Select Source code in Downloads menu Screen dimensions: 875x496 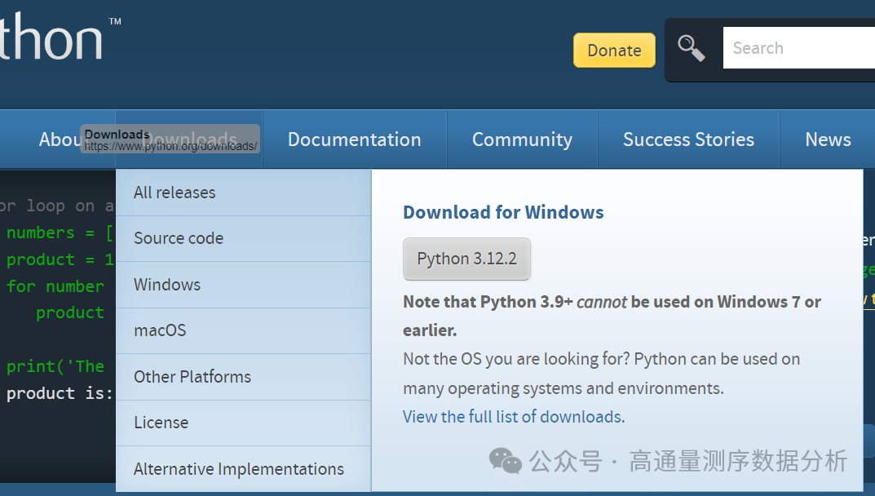click(x=243, y=238)
